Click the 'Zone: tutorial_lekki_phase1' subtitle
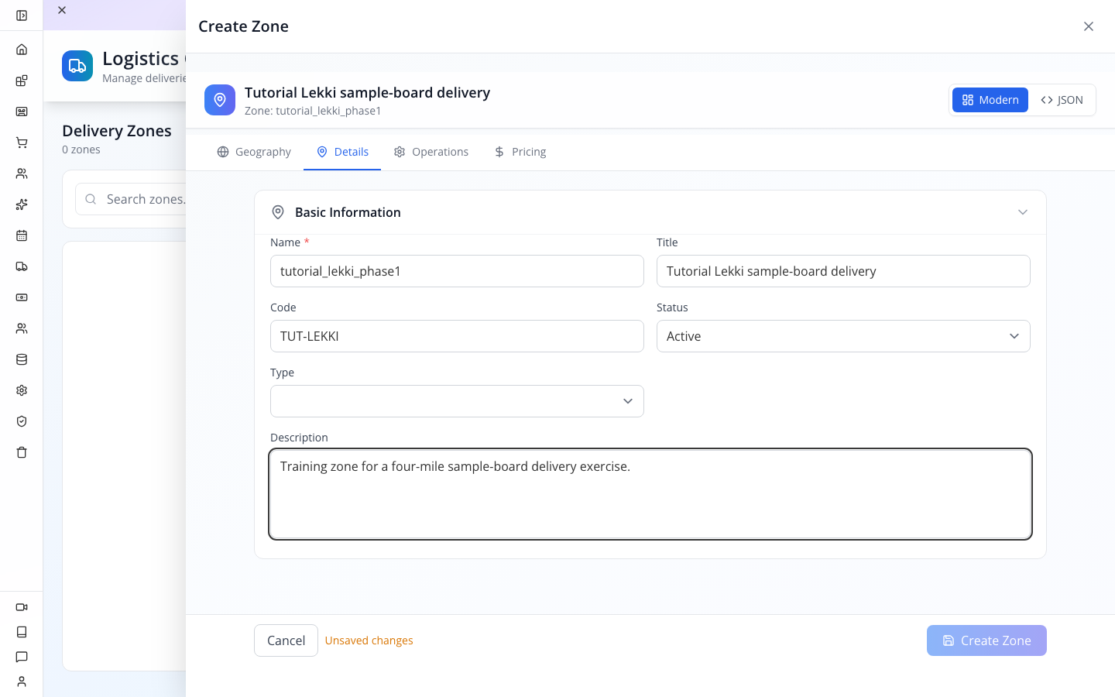The height and width of the screenshot is (697, 1115). (x=313, y=111)
